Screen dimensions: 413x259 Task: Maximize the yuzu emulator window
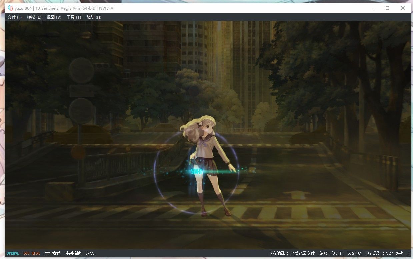(x=388, y=8)
